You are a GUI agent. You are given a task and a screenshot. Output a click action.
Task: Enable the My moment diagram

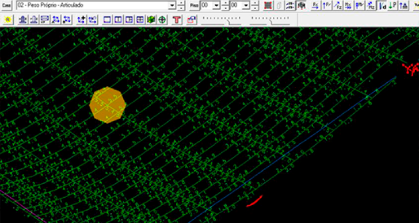(x=359, y=5)
